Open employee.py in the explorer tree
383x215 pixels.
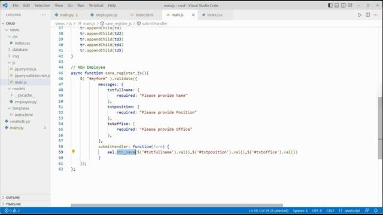pos(25,102)
